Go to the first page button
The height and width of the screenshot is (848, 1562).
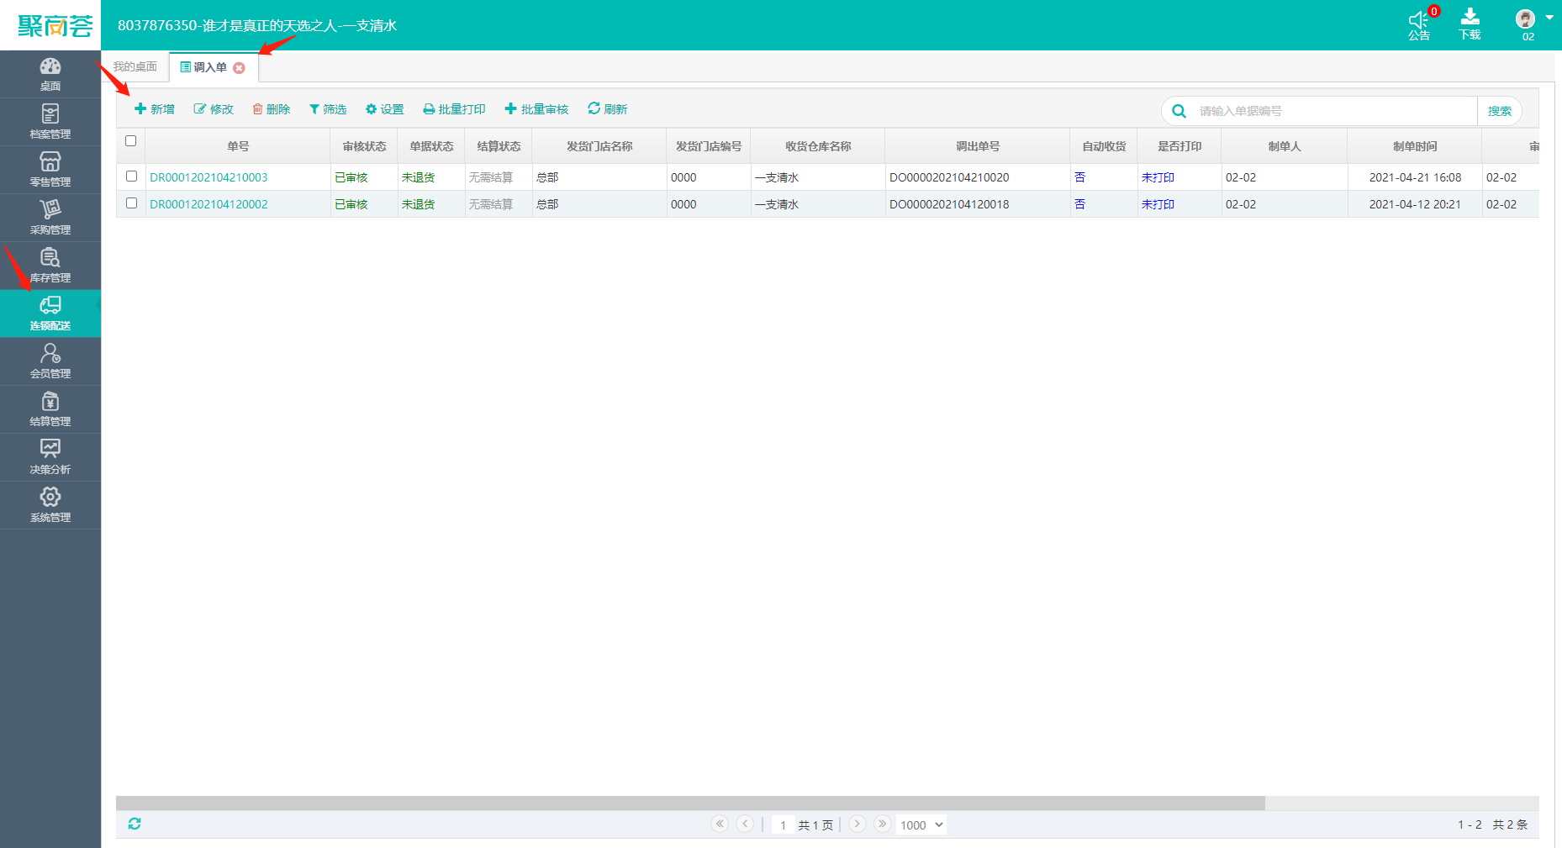point(720,824)
